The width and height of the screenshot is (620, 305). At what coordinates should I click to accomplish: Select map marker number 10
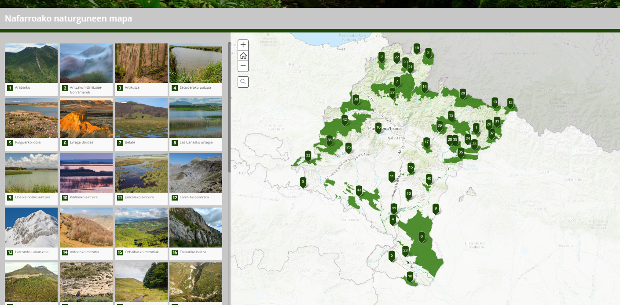408,194
